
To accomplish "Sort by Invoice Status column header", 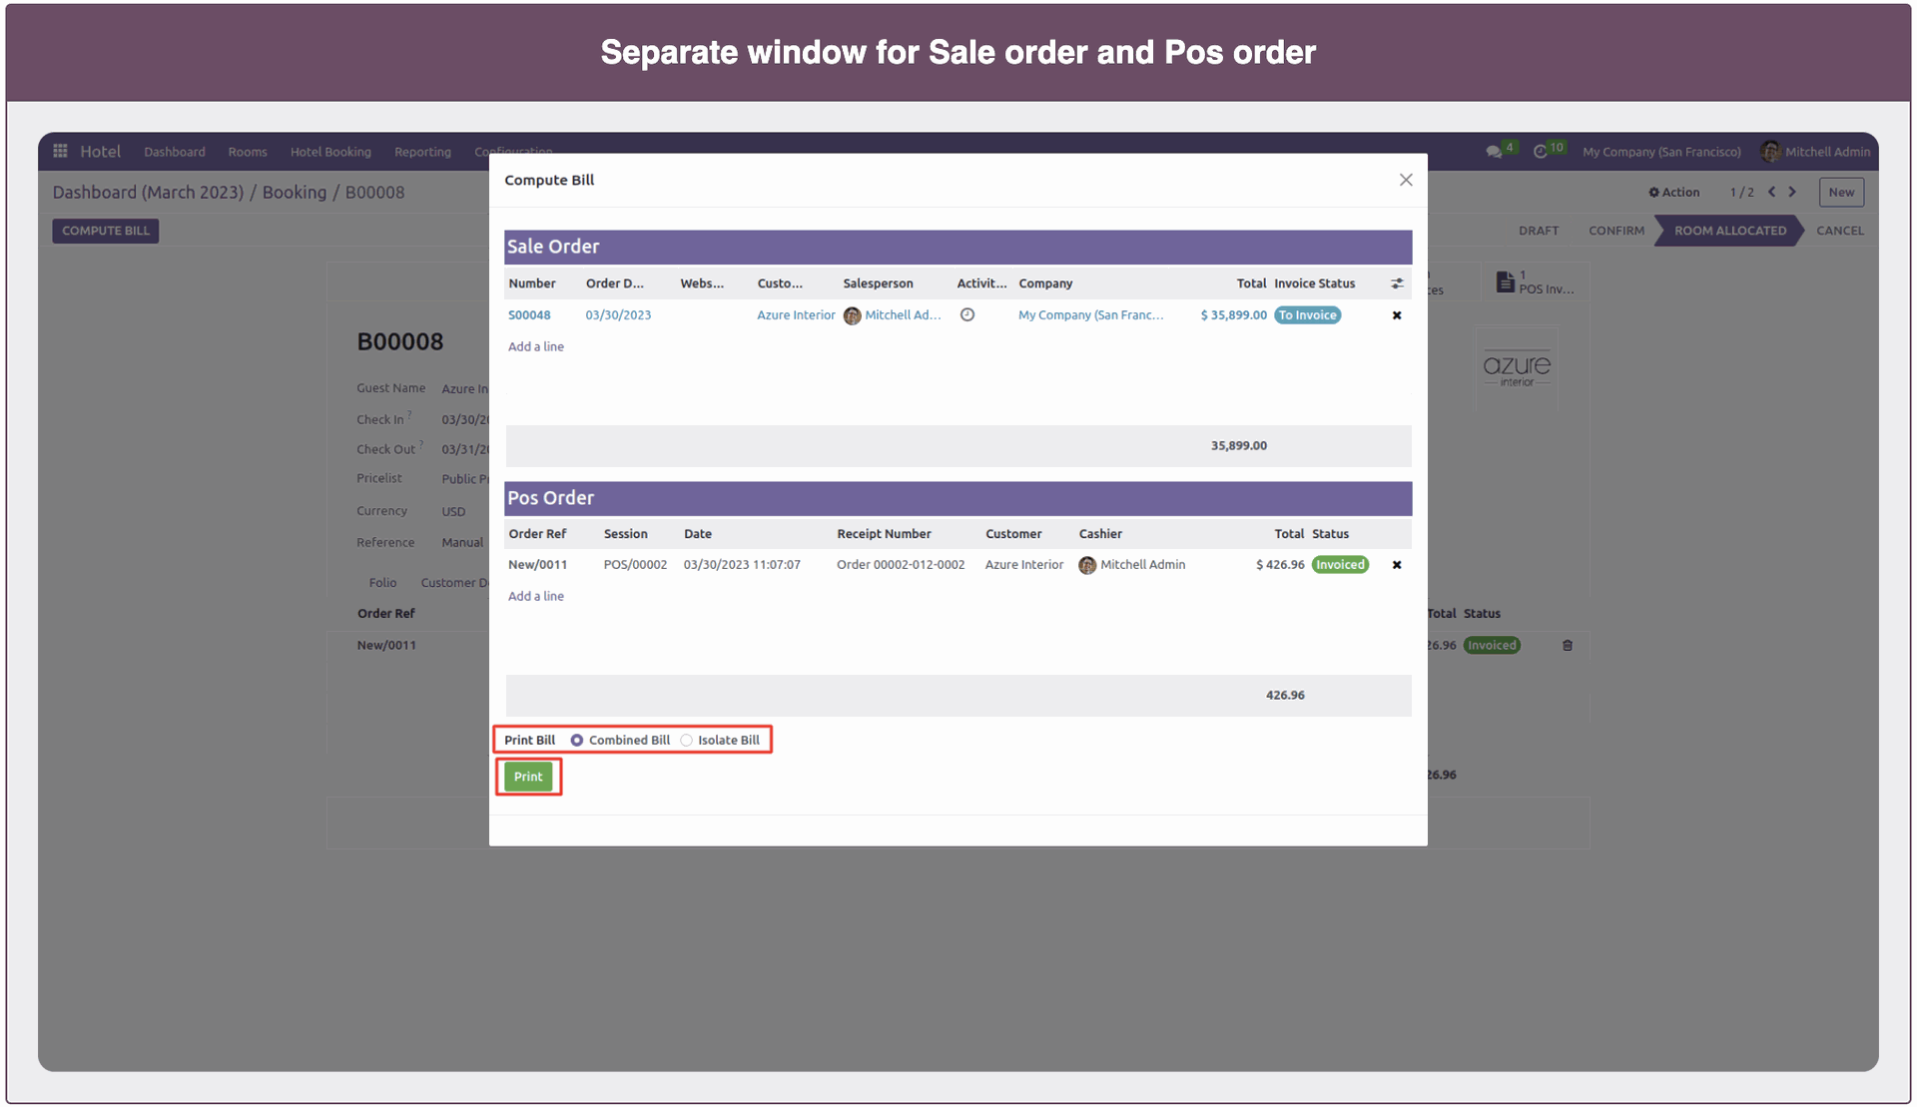I will pos(1314,283).
